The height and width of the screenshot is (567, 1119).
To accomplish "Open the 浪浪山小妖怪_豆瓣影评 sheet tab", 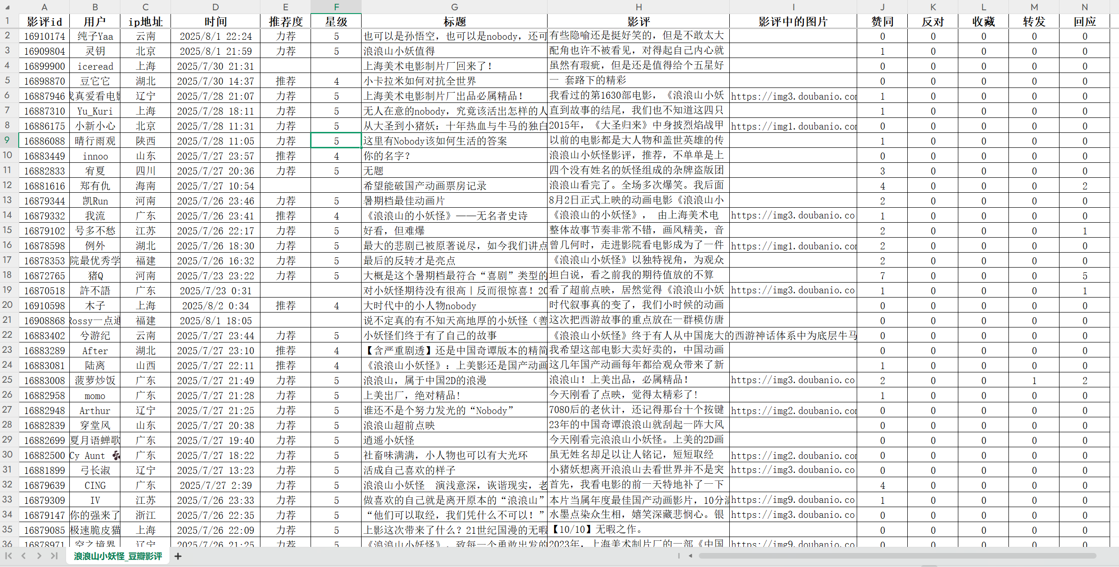I will [x=118, y=556].
